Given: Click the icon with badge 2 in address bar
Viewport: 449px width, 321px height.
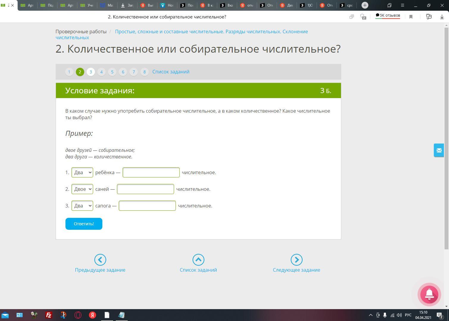Looking at the screenshot, I should 363,17.
